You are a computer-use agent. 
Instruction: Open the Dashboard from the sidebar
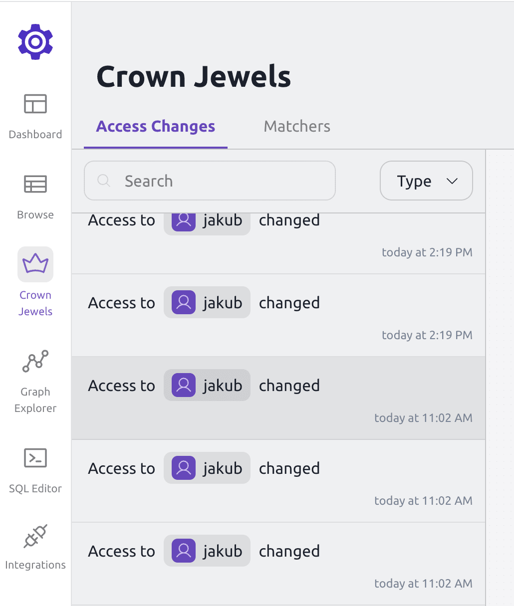pyautogui.click(x=35, y=116)
